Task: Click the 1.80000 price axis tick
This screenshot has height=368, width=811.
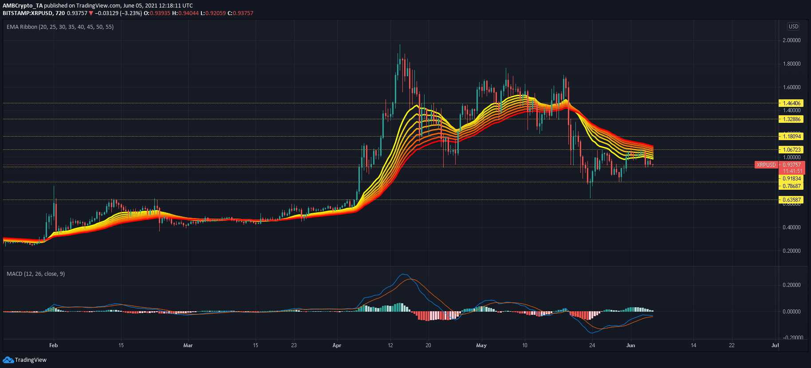Action: coord(791,63)
